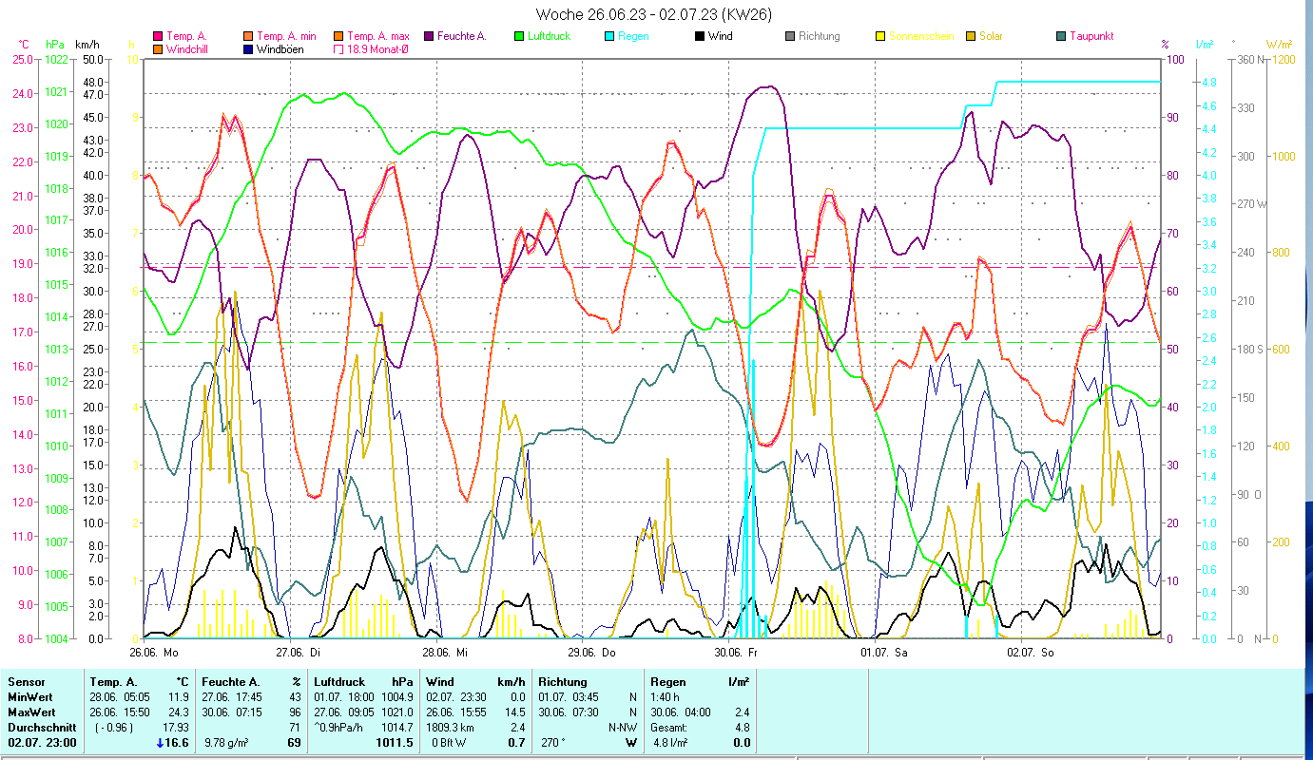Click the absolute humidity value '9.78 g/m²'
Screen dimensions: 1313x760
point(226,743)
